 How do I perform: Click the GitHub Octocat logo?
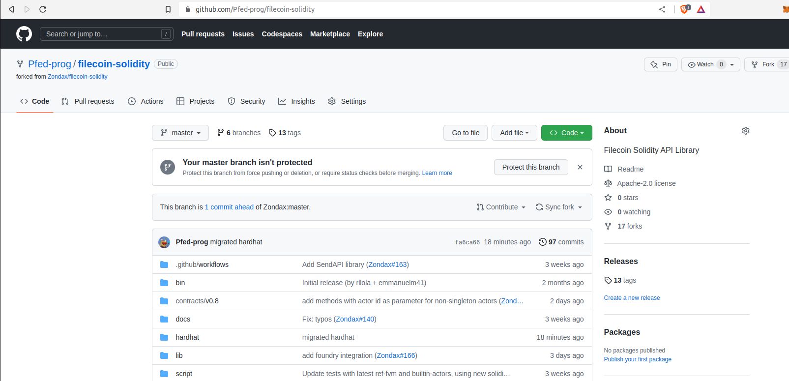coord(24,34)
